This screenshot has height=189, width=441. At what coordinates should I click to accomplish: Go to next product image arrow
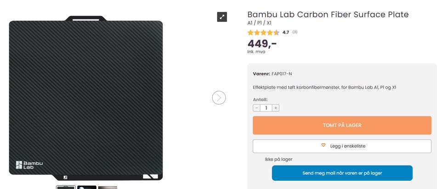point(219,98)
